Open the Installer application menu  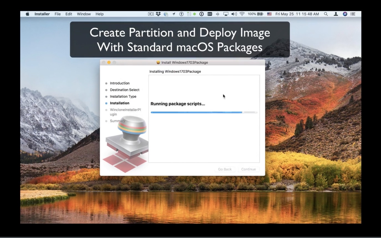point(42,14)
